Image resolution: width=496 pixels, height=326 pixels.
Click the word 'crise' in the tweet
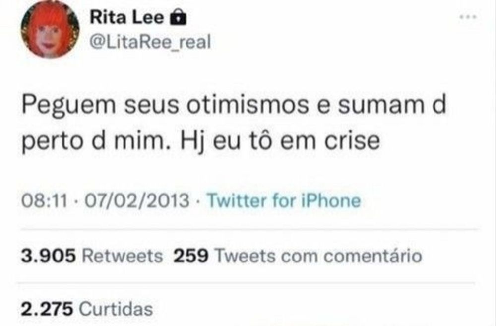[352, 140]
